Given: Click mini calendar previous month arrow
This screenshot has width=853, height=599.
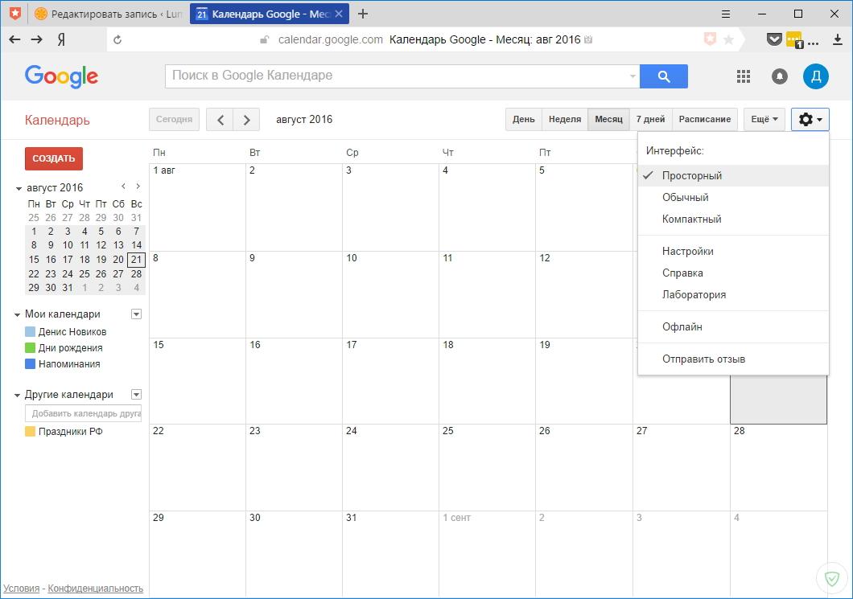Looking at the screenshot, I should 123,187.
